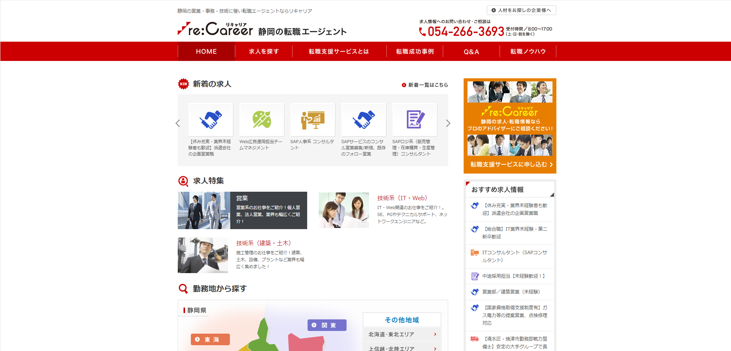Click the re:Career logo in header
731x351 pixels.
pos(215,29)
